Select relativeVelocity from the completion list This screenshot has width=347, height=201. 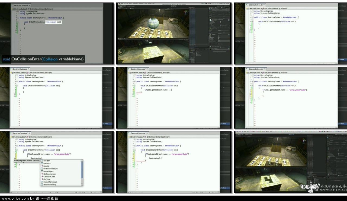[x=51, y=184]
